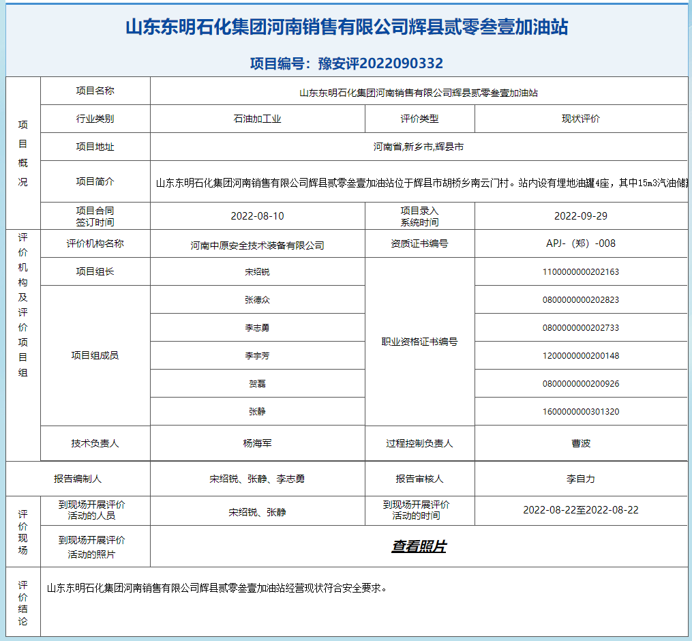This screenshot has width=692, height=641.
Task: Click the 资质证书编号 label cell
Action: (420, 243)
